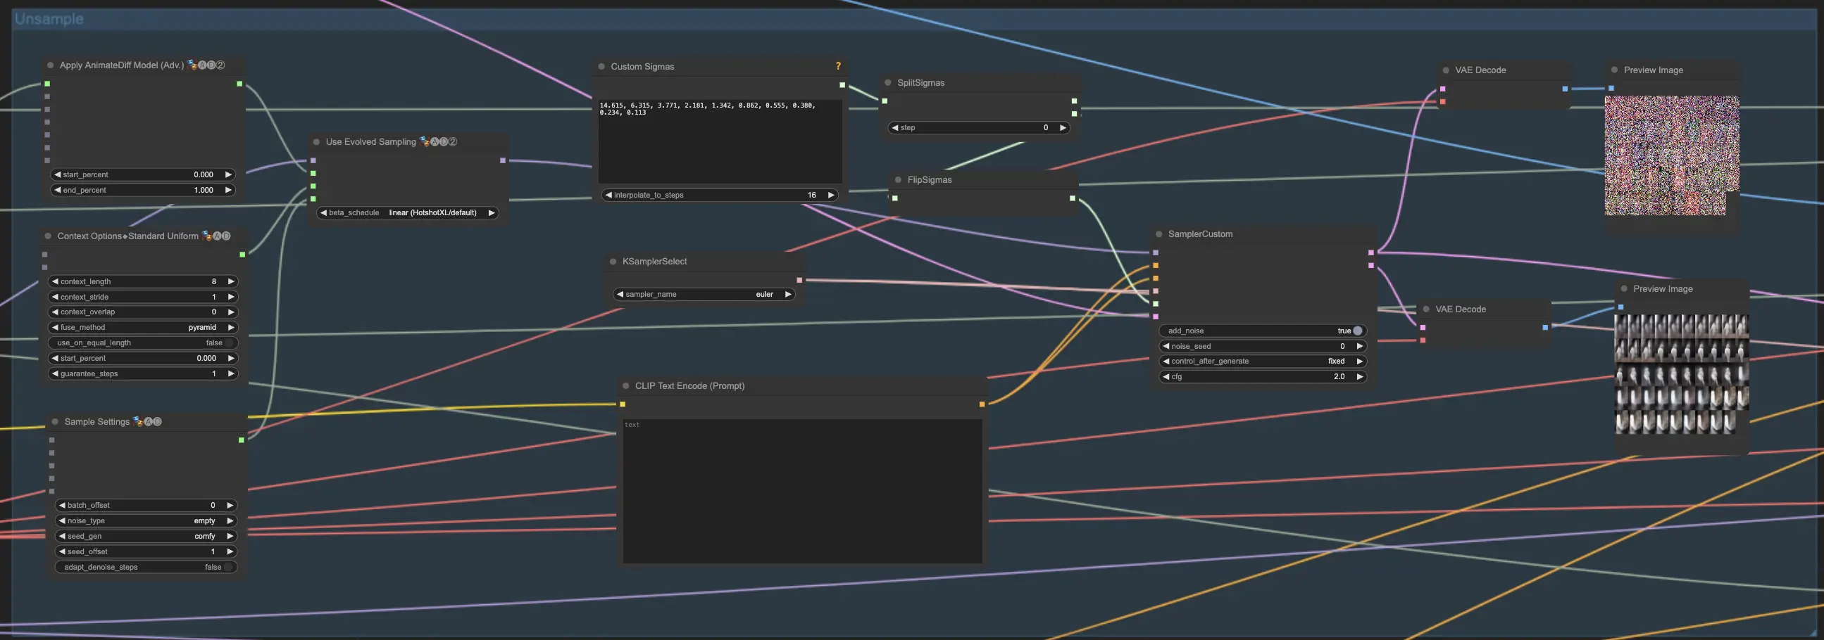Collapse the Use Evolved Sampling node dot
The image size is (1824, 640).
click(x=316, y=142)
